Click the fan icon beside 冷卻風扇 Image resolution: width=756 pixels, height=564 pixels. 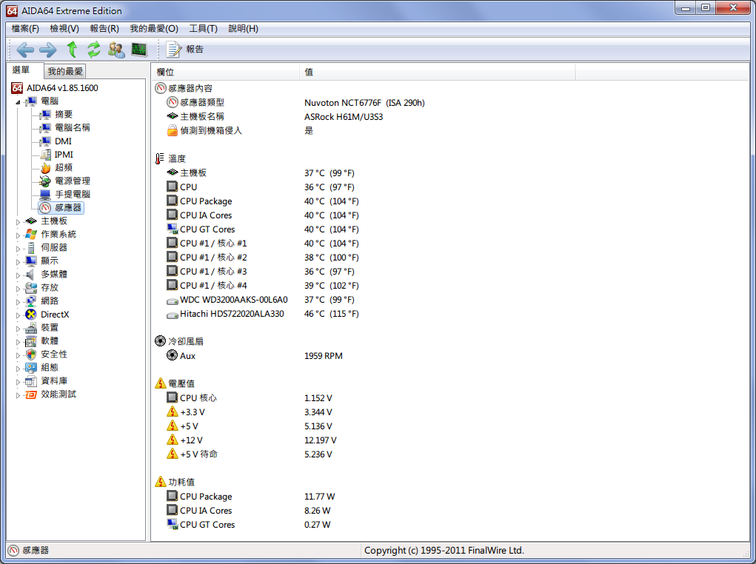[160, 340]
